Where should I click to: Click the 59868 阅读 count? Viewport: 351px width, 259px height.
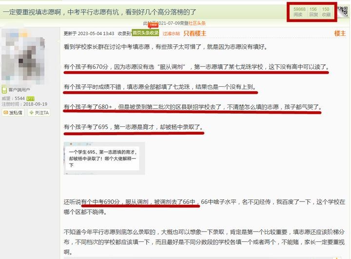299,12
